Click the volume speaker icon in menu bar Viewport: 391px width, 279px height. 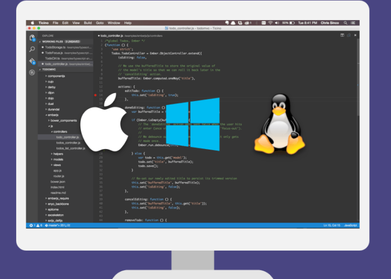pyautogui.click(x=277, y=23)
